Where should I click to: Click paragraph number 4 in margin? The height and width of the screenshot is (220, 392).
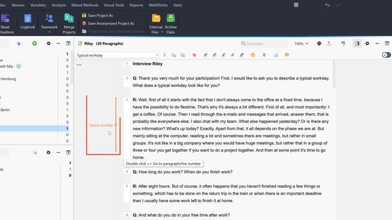click(127, 172)
